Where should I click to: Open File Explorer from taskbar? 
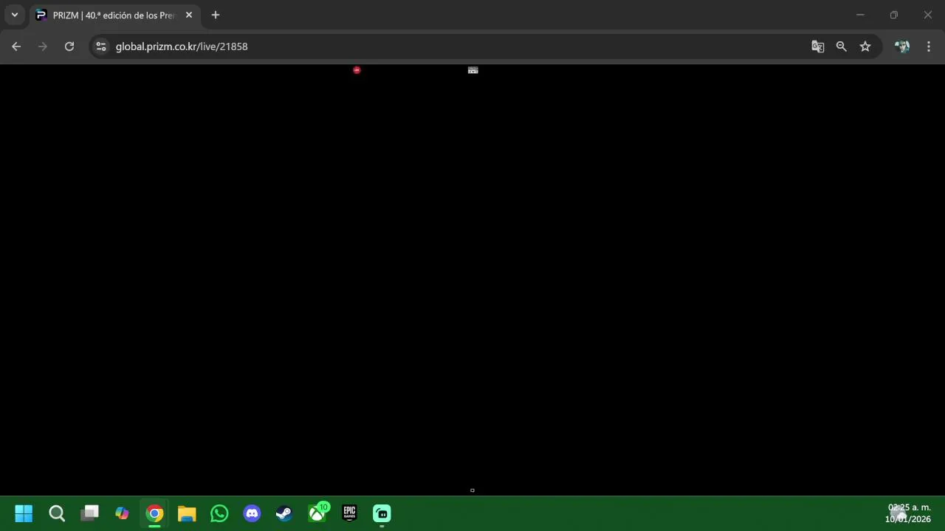click(187, 513)
